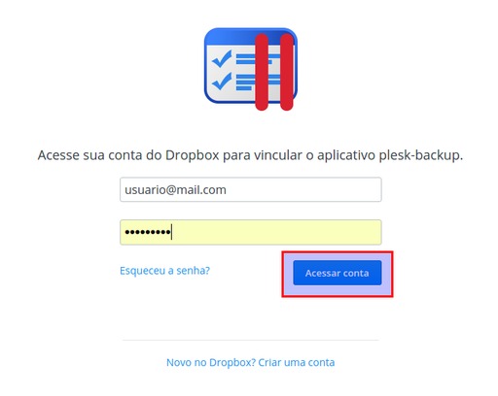Click the blue title bar of the logo

click(x=251, y=37)
